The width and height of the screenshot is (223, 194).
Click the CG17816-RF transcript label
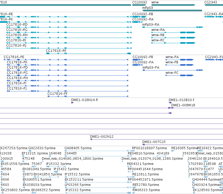pos(56,51)
